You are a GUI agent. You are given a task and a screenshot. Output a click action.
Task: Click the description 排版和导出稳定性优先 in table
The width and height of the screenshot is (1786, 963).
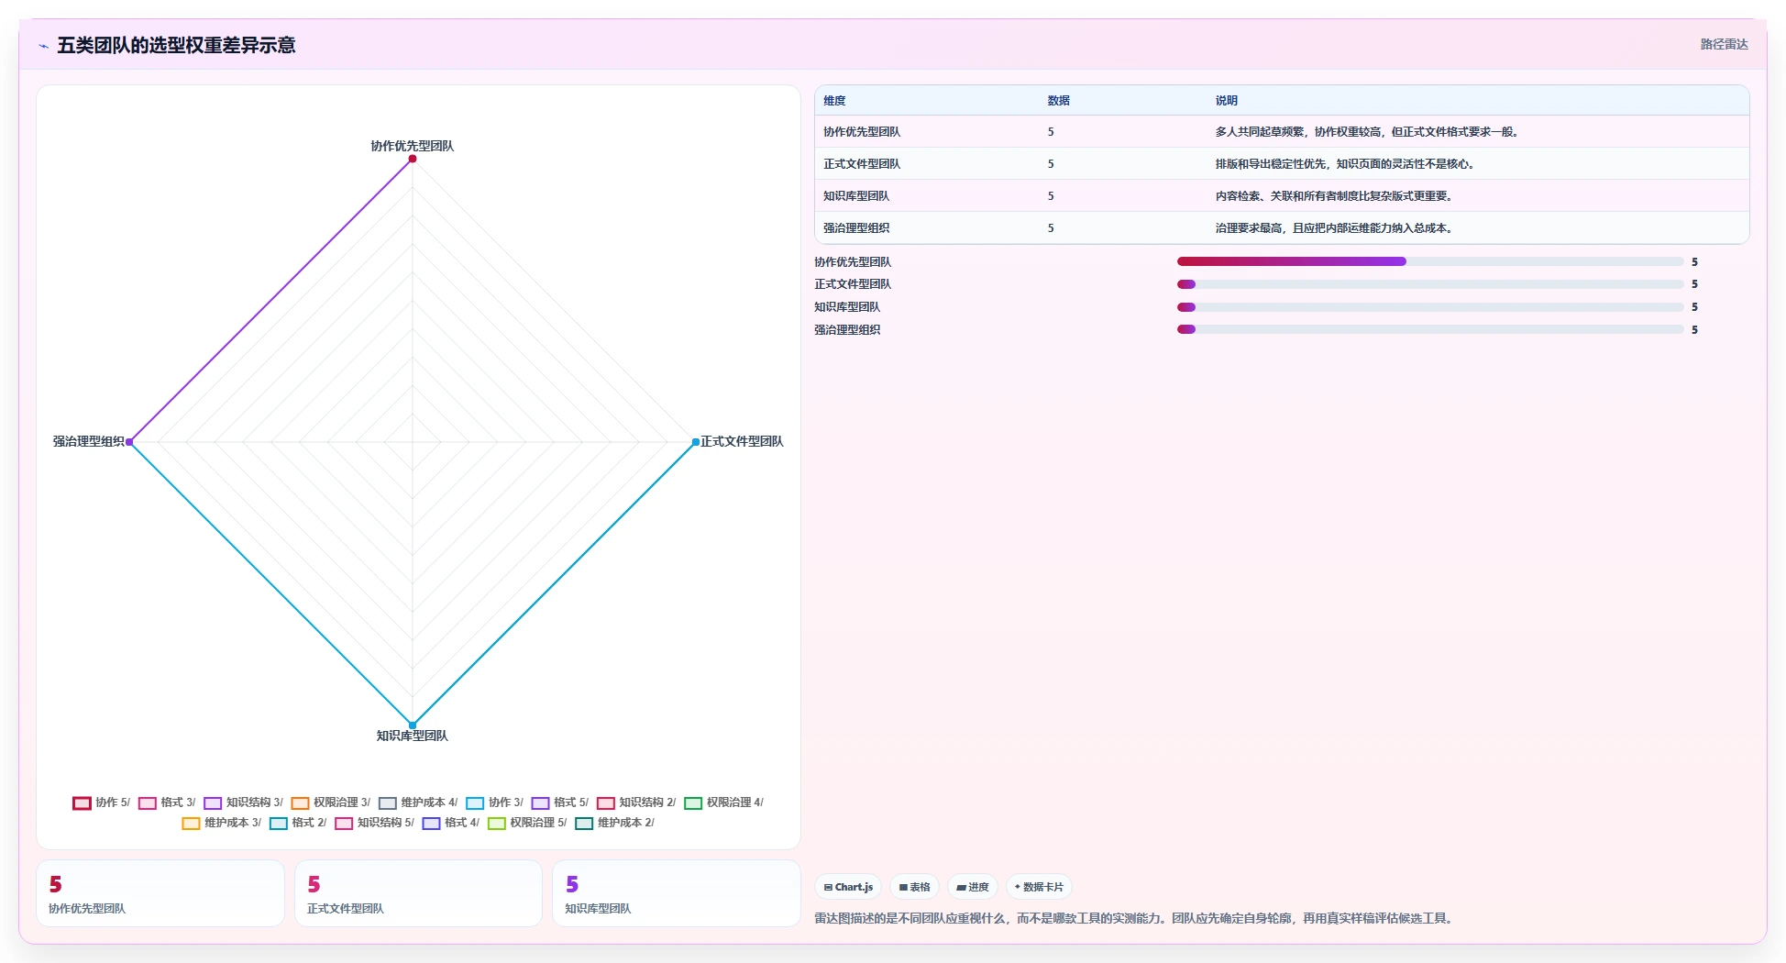[1346, 164]
